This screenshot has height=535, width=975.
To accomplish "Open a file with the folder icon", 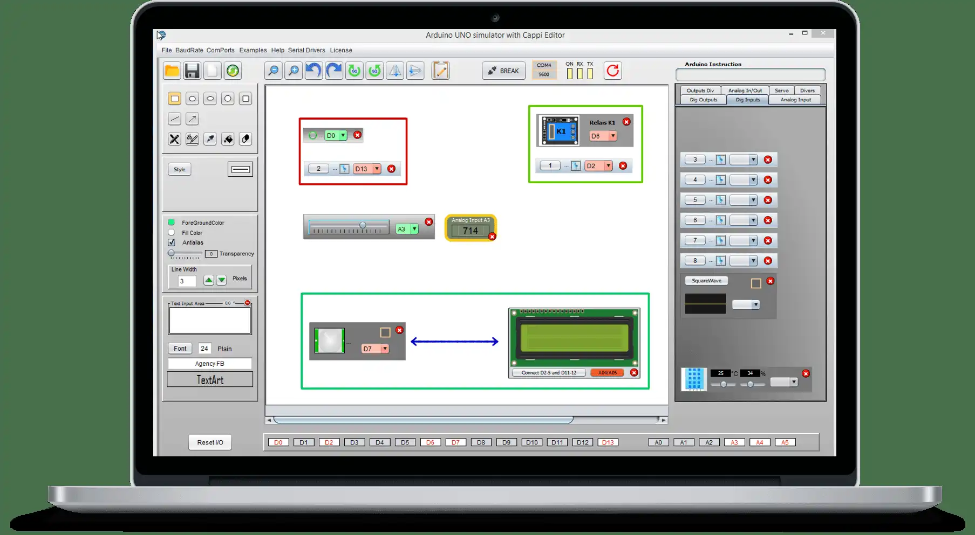I will point(172,71).
